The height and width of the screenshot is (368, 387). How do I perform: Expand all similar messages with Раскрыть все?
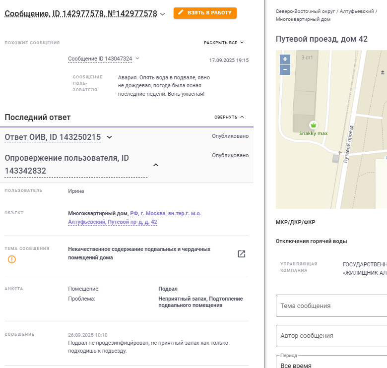[x=224, y=43]
